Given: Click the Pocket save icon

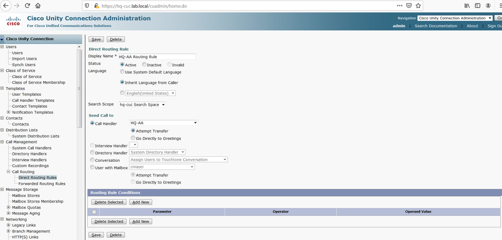Looking at the screenshot, I should pos(409,6).
